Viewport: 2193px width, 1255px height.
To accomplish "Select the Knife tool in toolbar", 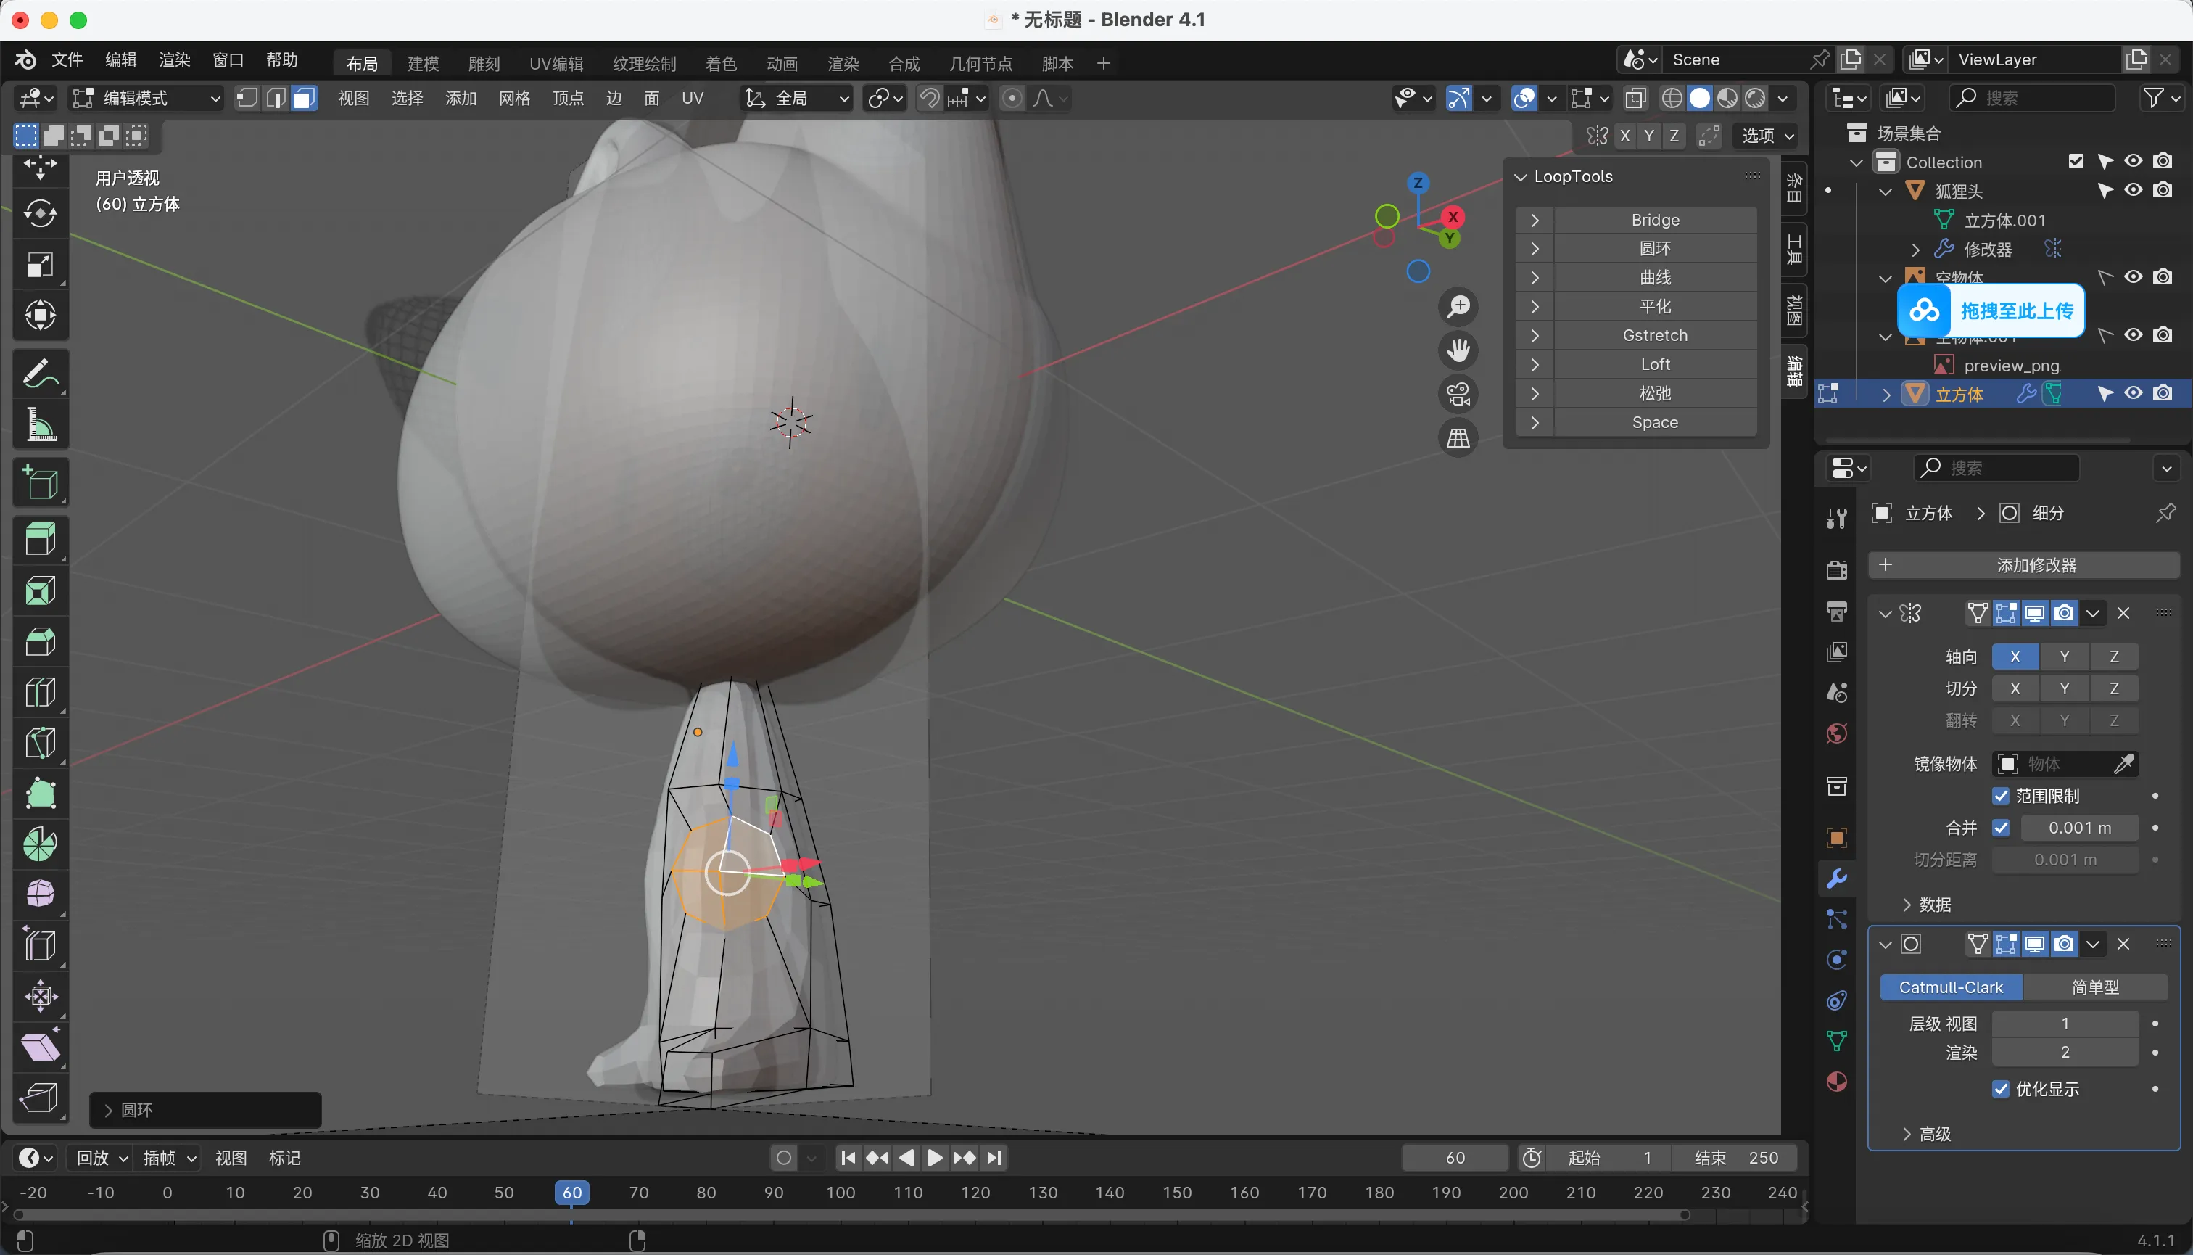I will [x=40, y=743].
